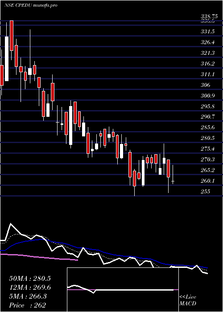Click the 300.9 price axis label

tap(208, 96)
